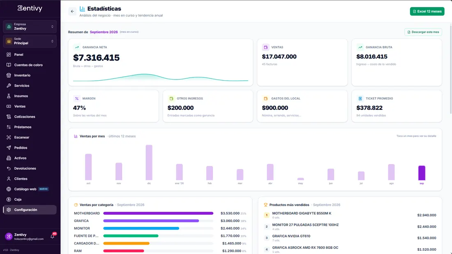The height and width of the screenshot is (254, 452).
Task: Click the NUEVO badge beside Catálogo web
Action: 44,189
